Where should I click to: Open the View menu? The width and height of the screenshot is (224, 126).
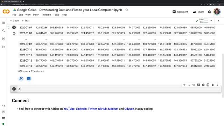28,15
